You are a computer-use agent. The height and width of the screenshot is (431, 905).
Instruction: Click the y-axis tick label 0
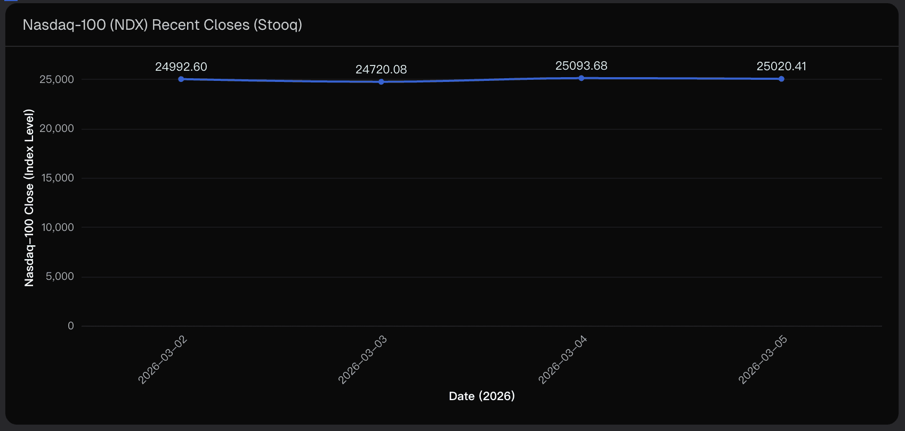point(71,326)
